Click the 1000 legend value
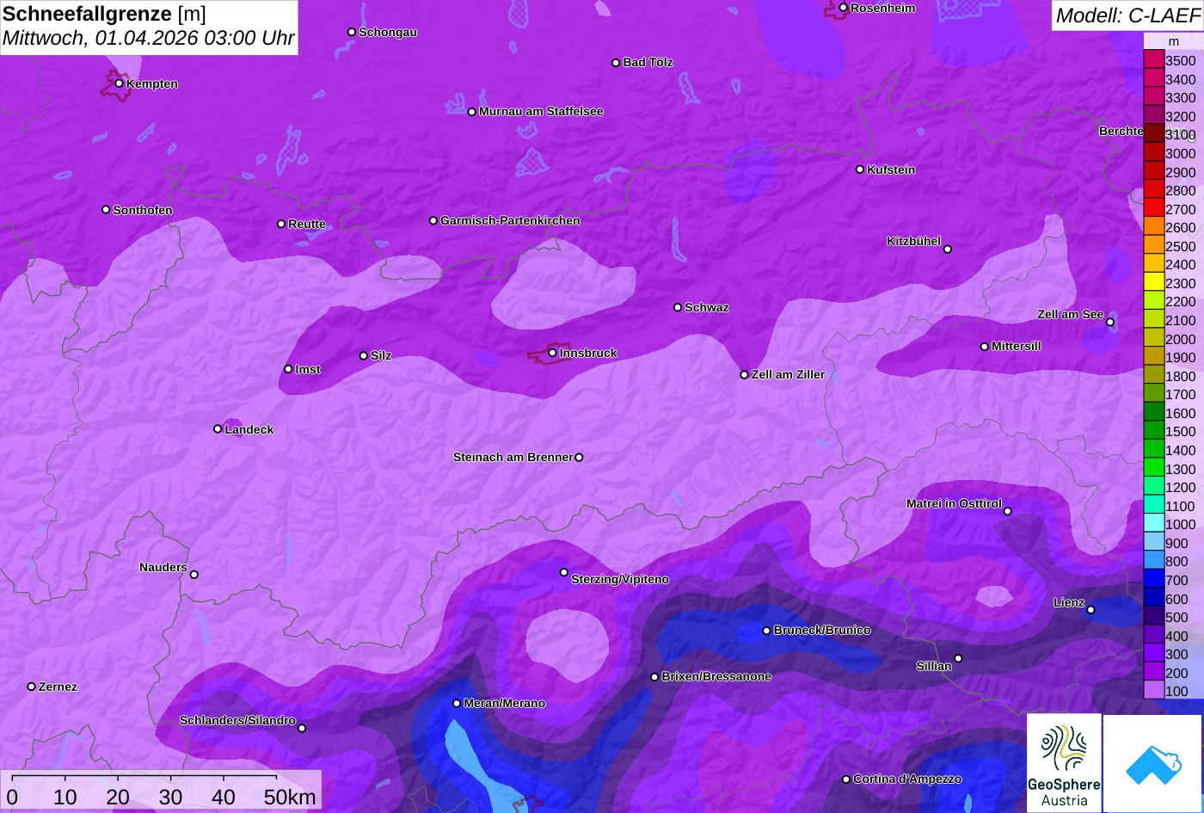The height and width of the screenshot is (813, 1204). [1180, 524]
